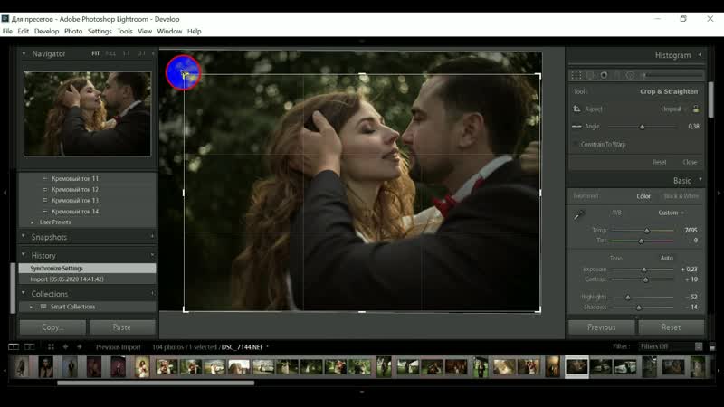Add a new snapshot with plus icon
The height and width of the screenshot is (407, 724).
click(x=152, y=237)
